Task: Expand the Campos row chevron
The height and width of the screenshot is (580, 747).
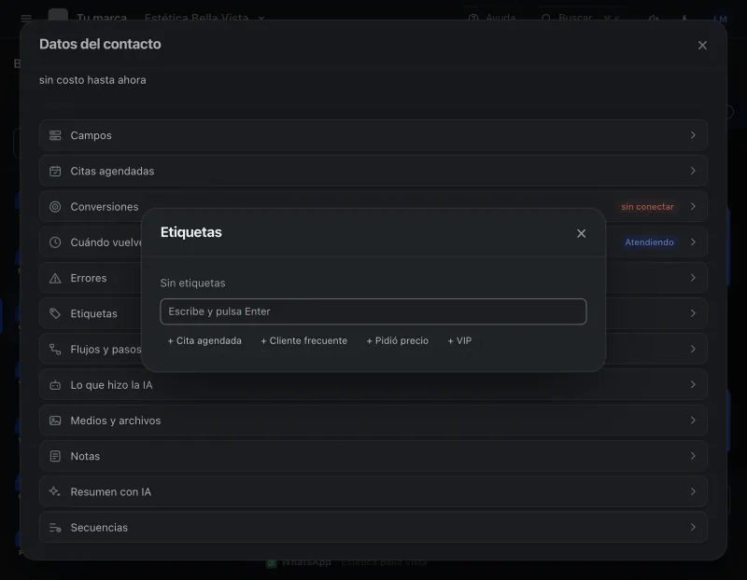Action: click(693, 135)
